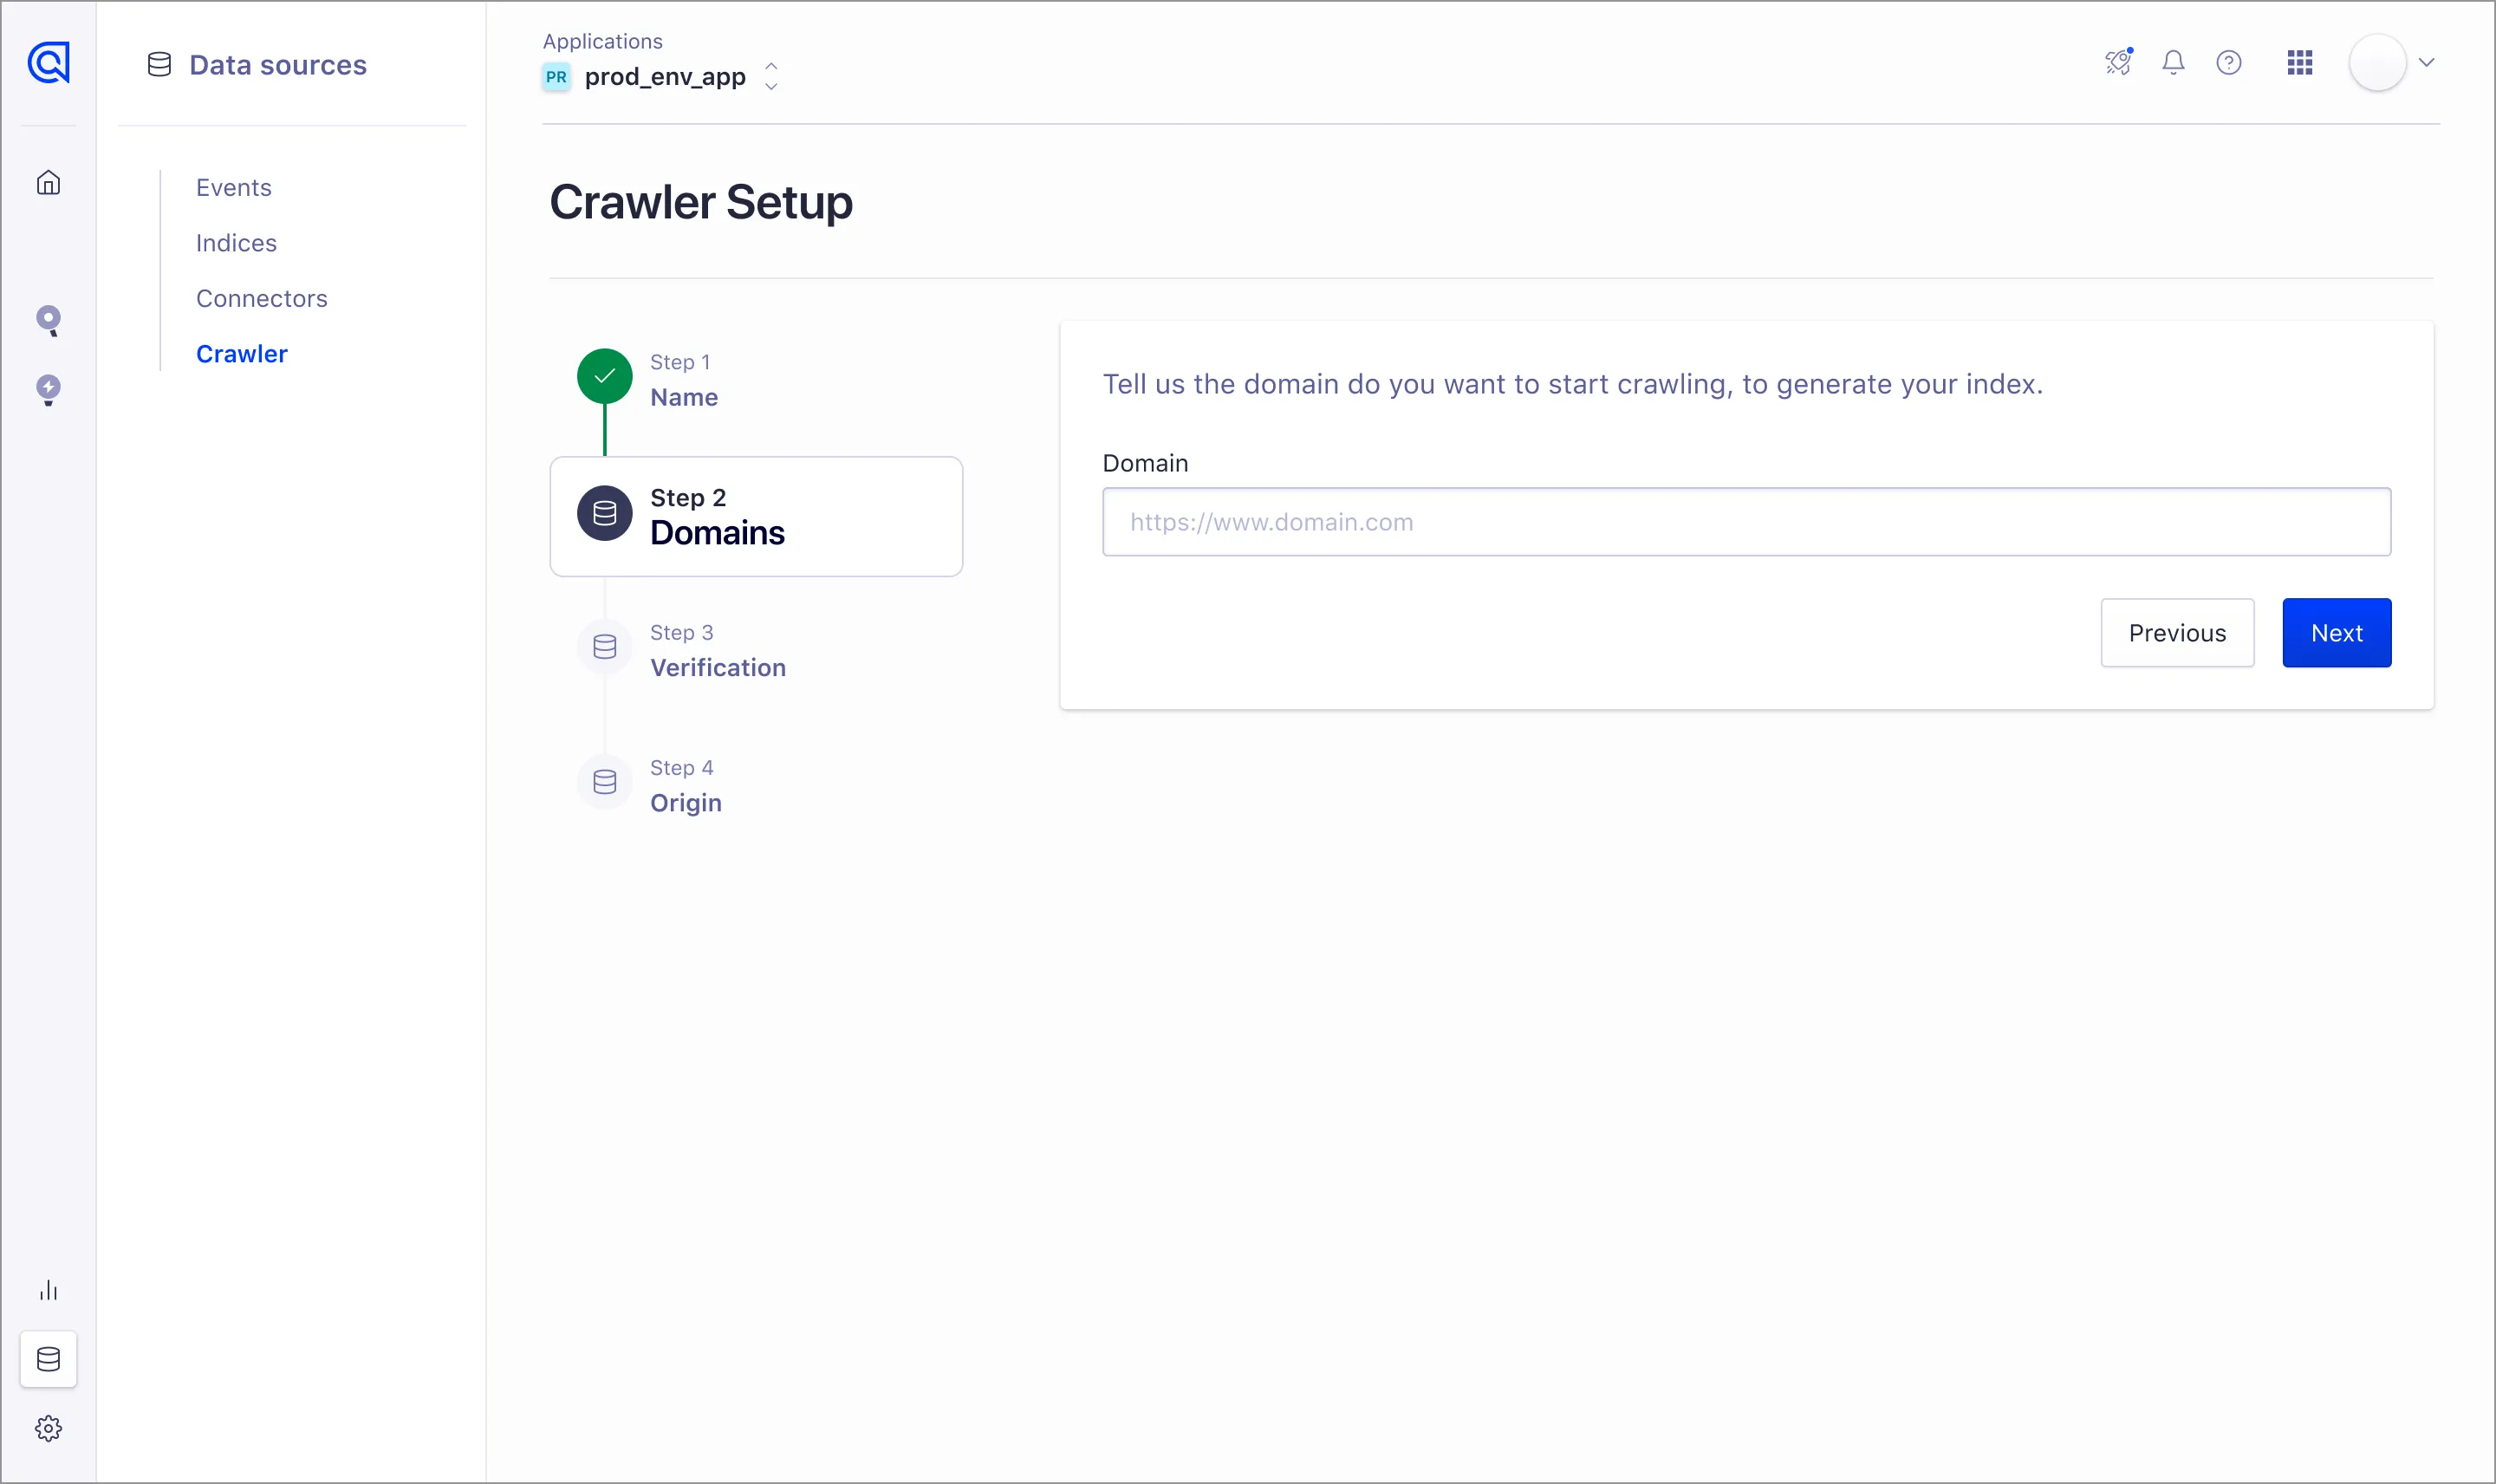
Task: Expand Step 3 Verification
Action: click(x=718, y=650)
